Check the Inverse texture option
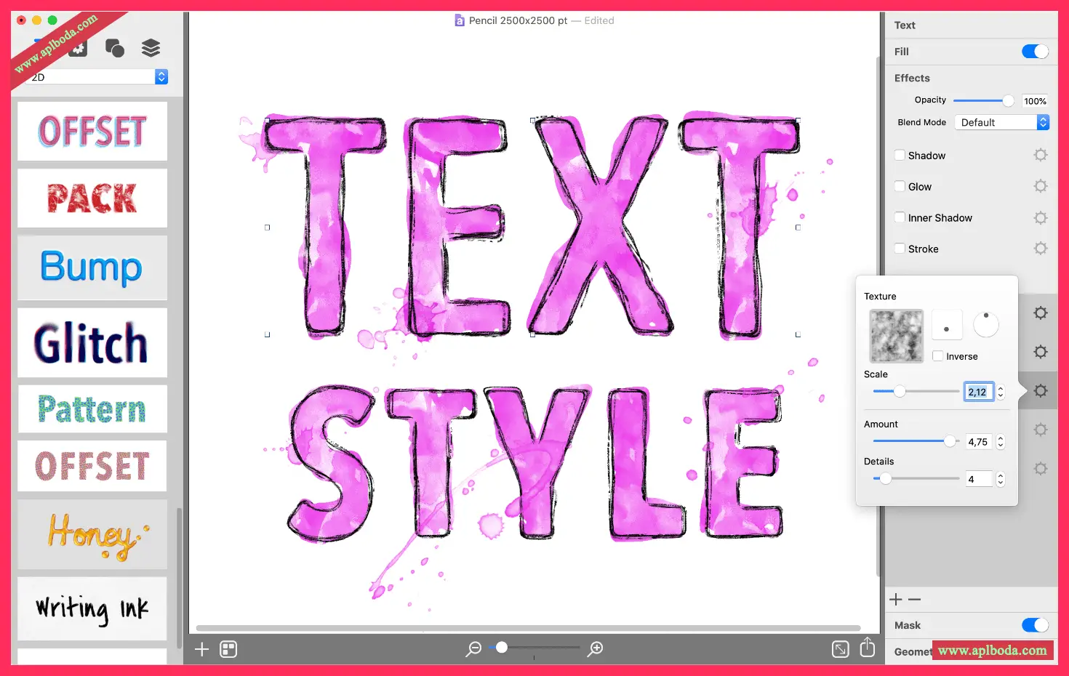The height and width of the screenshot is (676, 1069). coord(938,356)
